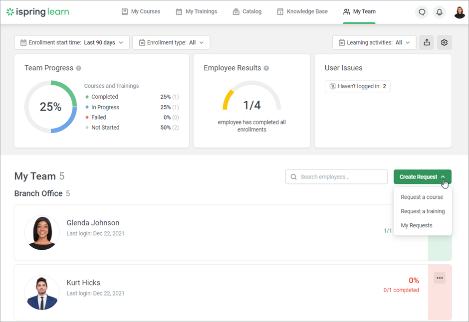Open the messages chat bubble icon
The width and height of the screenshot is (469, 322).
coord(422,12)
